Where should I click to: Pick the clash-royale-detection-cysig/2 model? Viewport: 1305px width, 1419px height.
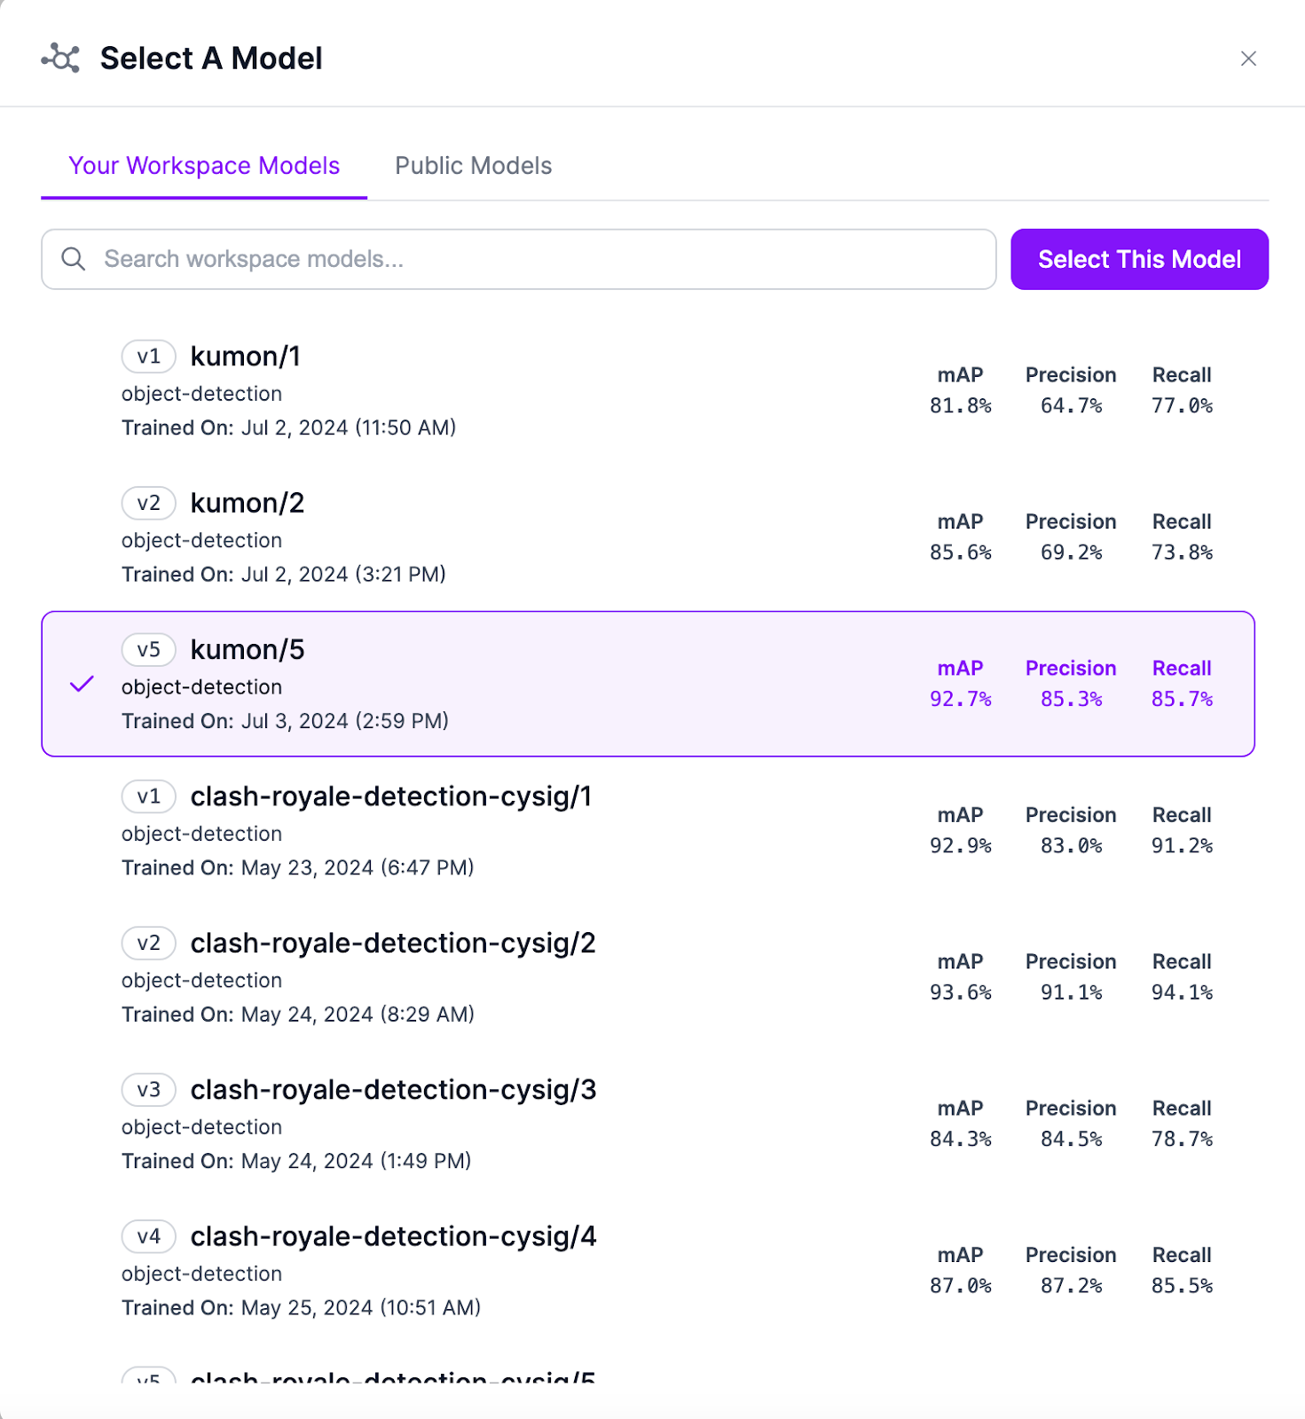[392, 943]
